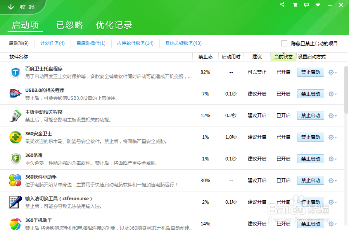Click the USB3.0的相关程序 icon
The width and height of the screenshot is (349, 232).
[x=16, y=94]
